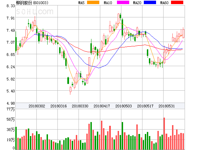Click the 20180417 date label
The image size is (204, 150).
pyautogui.click(x=102, y=106)
